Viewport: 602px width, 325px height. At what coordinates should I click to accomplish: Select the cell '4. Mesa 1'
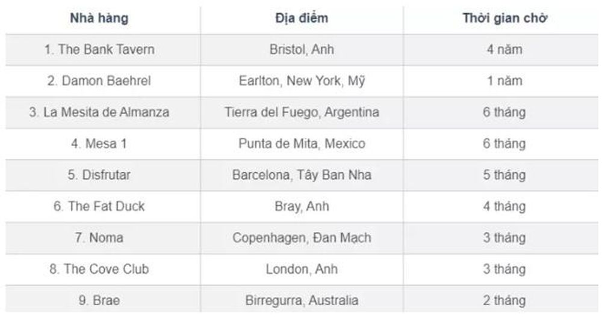pyautogui.click(x=99, y=144)
